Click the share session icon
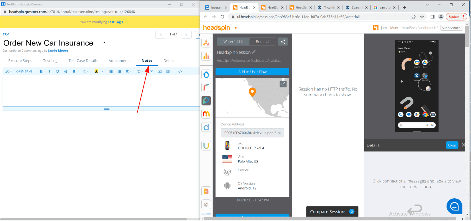The image size is (471, 221). [283, 42]
